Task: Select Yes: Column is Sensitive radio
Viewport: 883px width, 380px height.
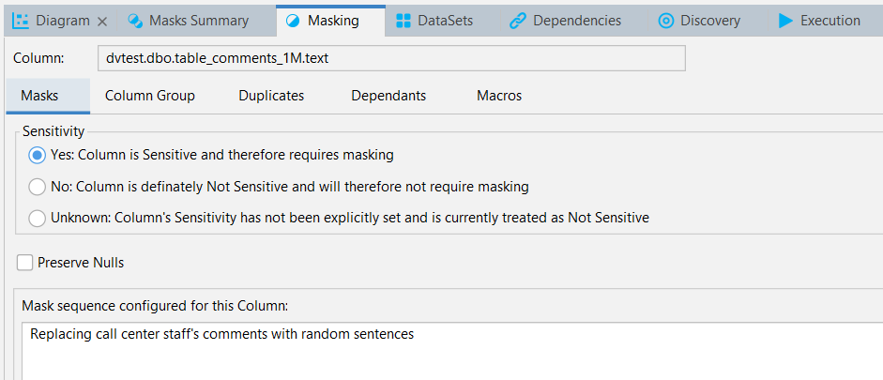Action: click(38, 155)
